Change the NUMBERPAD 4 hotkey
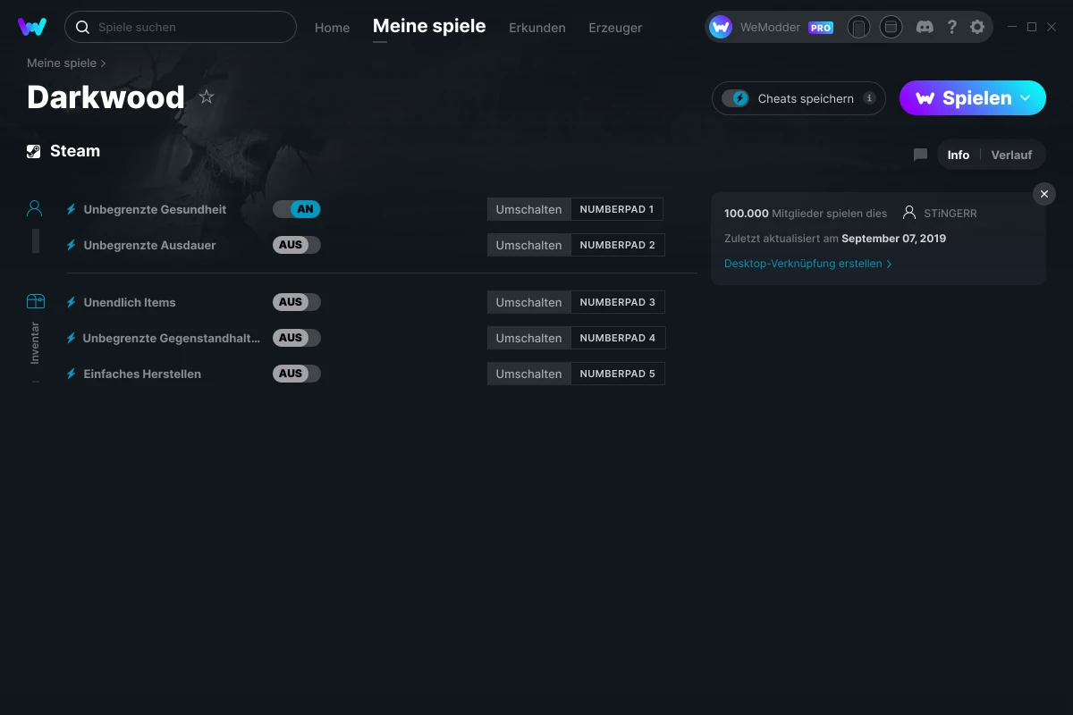1073x715 pixels. click(x=618, y=338)
